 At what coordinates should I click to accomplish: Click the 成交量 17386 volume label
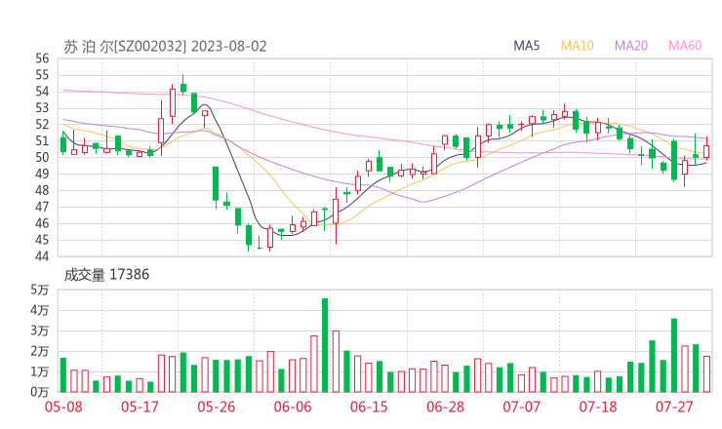(106, 275)
